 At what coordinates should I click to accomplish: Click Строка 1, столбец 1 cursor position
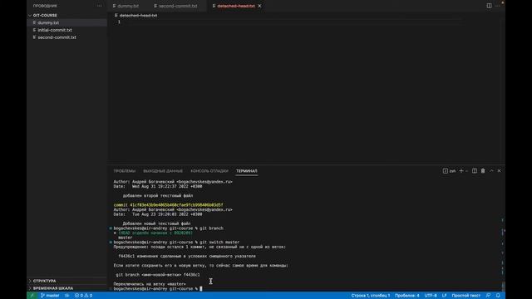371,296
